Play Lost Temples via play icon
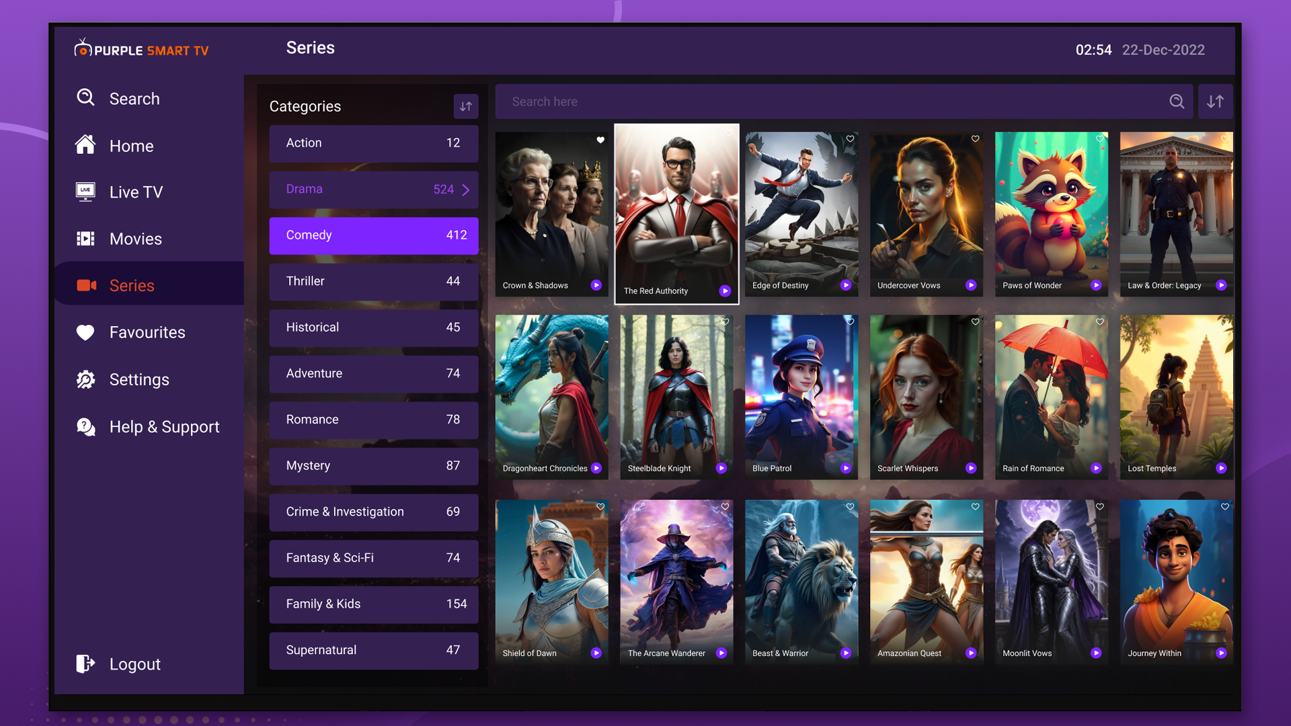This screenshot has width=1291, height=726. point(1221,468)
